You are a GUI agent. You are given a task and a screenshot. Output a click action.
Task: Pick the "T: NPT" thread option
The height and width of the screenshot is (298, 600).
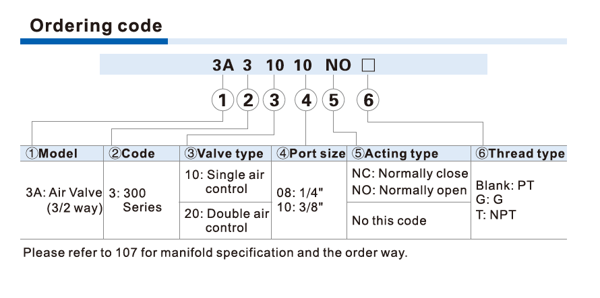[493, 213]
